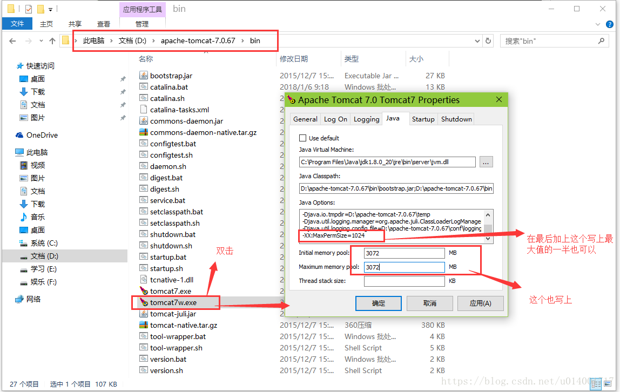620x392 pixels.
Task: Click tomcat-native.tar.gz archive icon
Action: coord(144,325)
